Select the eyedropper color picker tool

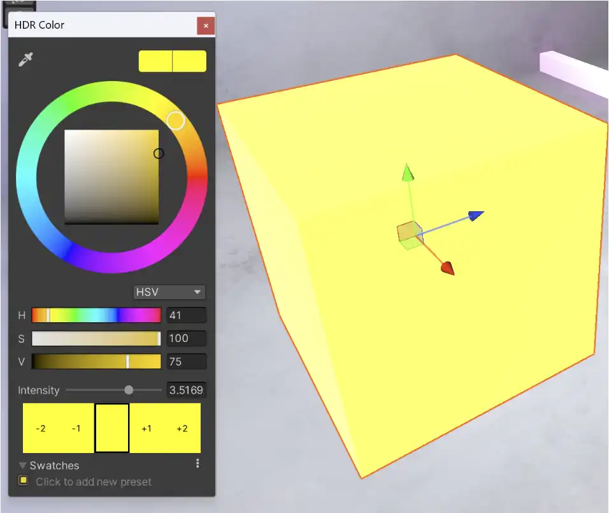coord(25,59)
